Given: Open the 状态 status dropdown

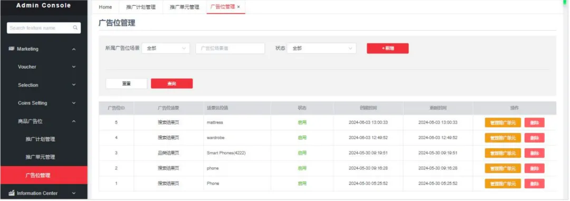Looking at the screenshot, I should (321, 49).
